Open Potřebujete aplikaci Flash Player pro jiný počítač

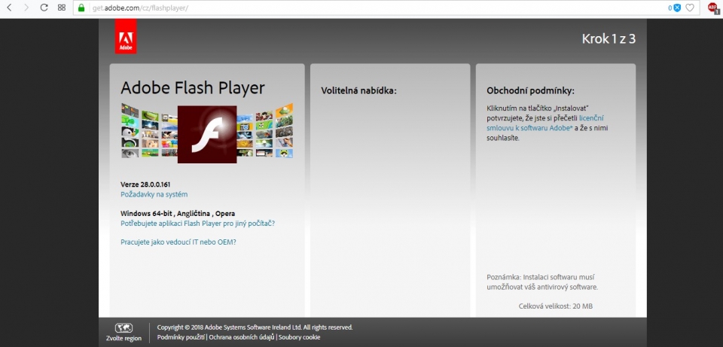198,224
